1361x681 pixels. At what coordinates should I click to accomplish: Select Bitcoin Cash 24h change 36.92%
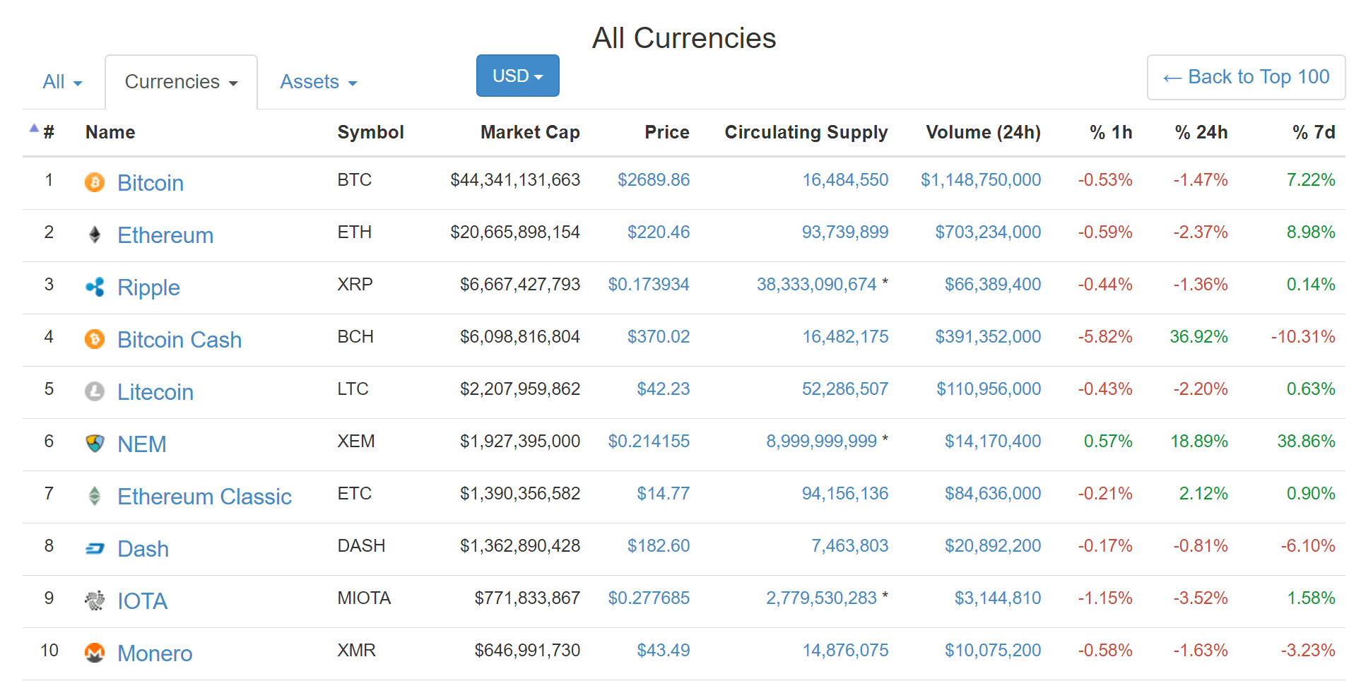point(1198,337)
